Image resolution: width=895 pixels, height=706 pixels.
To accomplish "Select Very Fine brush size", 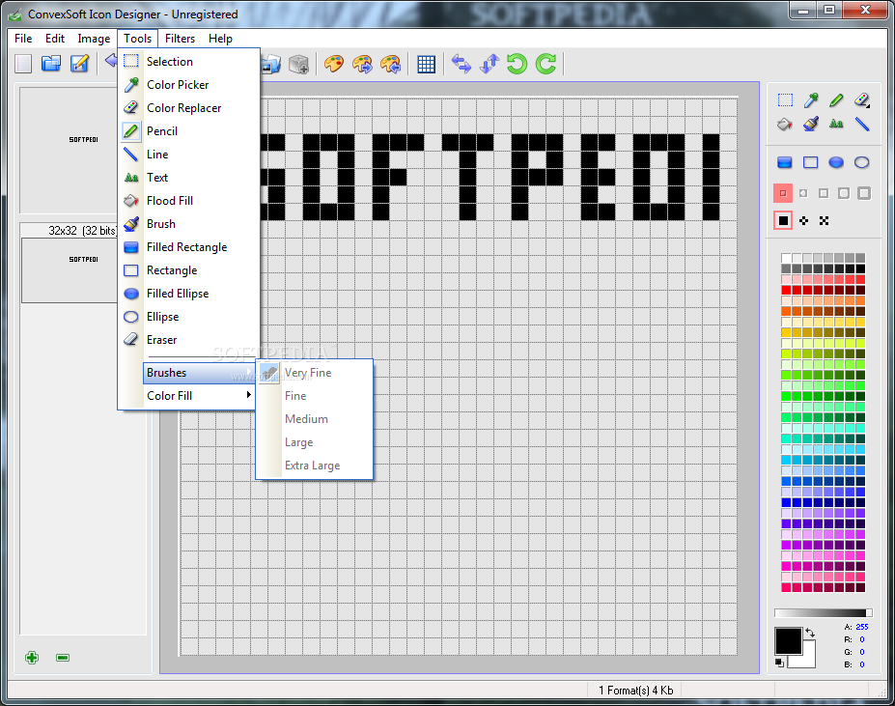I will pyautogui.click(x=315, y=373).
